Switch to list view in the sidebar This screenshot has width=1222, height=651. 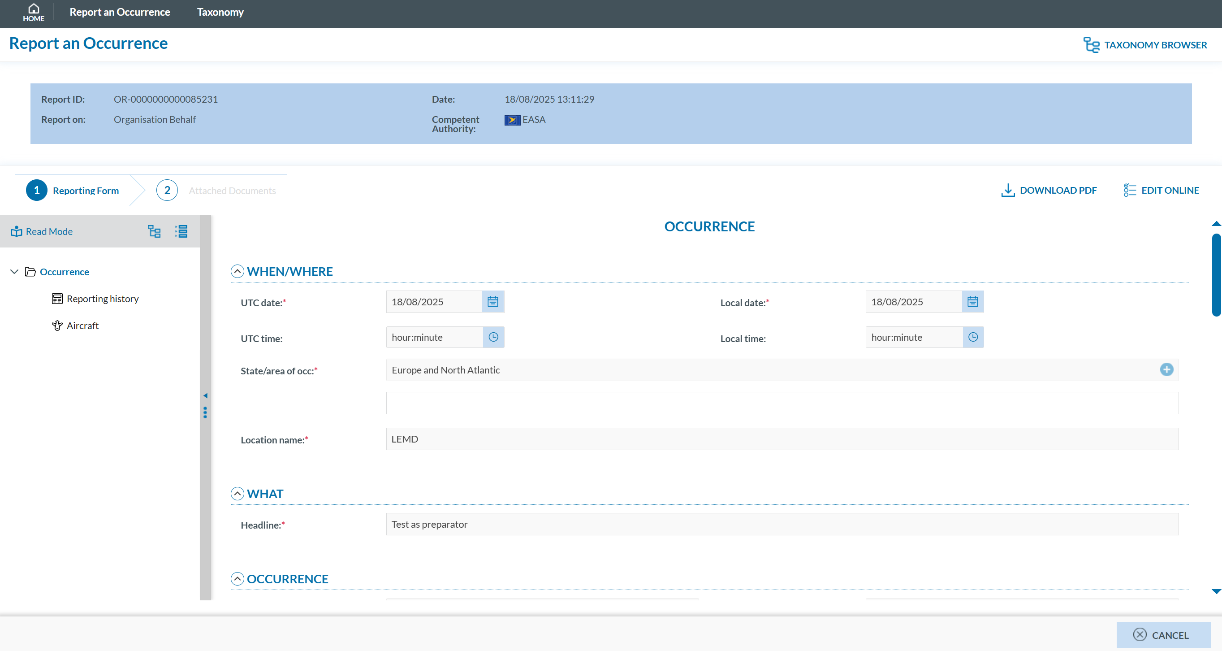pos(181,231)
